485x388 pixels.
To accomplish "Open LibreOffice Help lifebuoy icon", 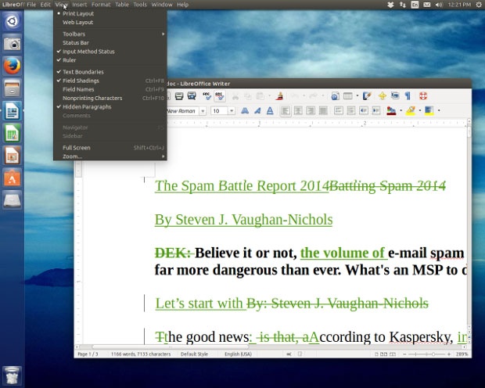I will [423, 96].
